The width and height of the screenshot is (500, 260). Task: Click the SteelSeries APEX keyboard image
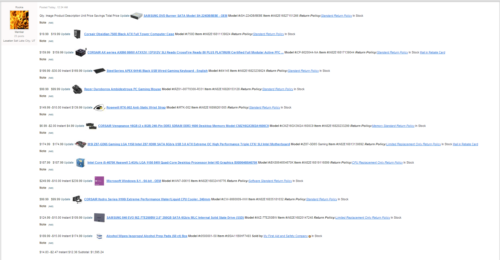[99, 71]
